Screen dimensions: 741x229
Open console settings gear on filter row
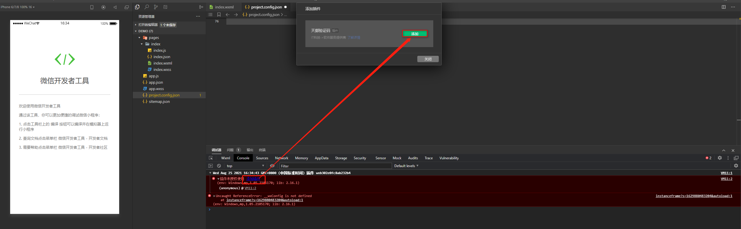(x=736, y=166)
